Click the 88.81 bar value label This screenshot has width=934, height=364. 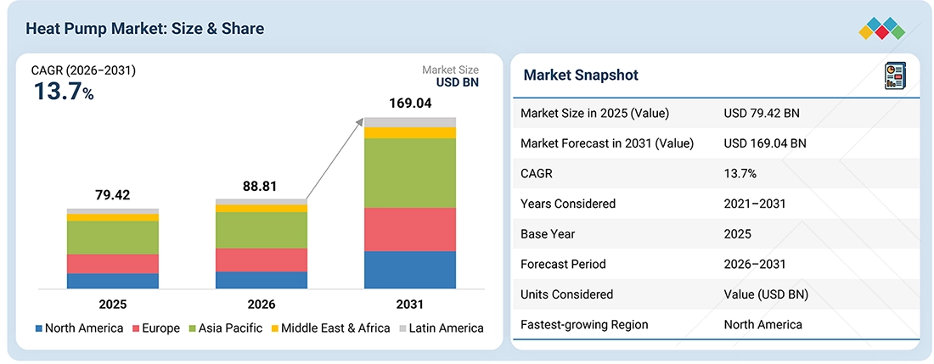point(262,186)
